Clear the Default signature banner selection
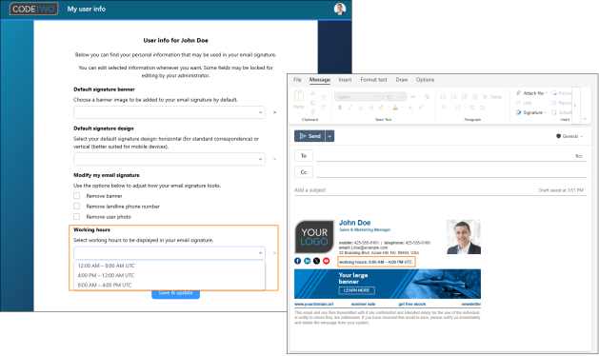The width and height of the screenshot is (599, 356). 274,112
